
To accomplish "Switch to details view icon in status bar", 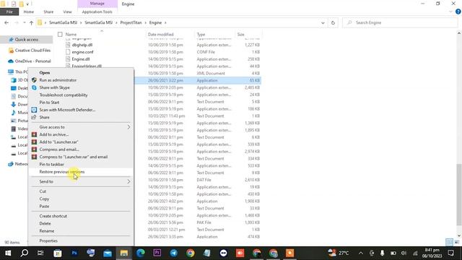I will tap(449, 243).
